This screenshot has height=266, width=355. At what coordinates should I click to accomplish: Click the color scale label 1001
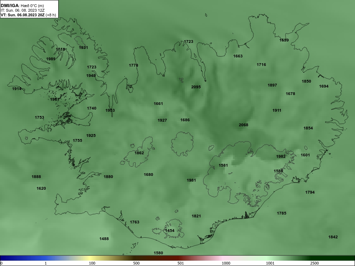270,263
